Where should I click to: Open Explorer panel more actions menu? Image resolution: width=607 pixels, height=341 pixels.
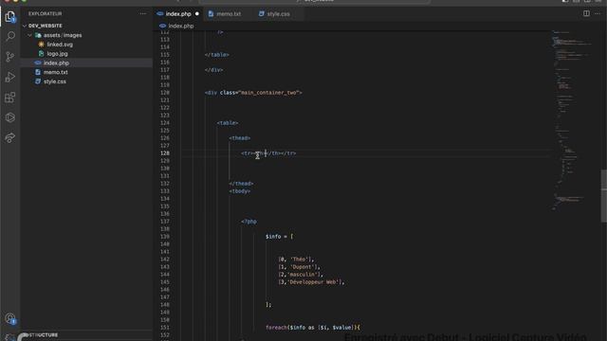pos(143,13)
